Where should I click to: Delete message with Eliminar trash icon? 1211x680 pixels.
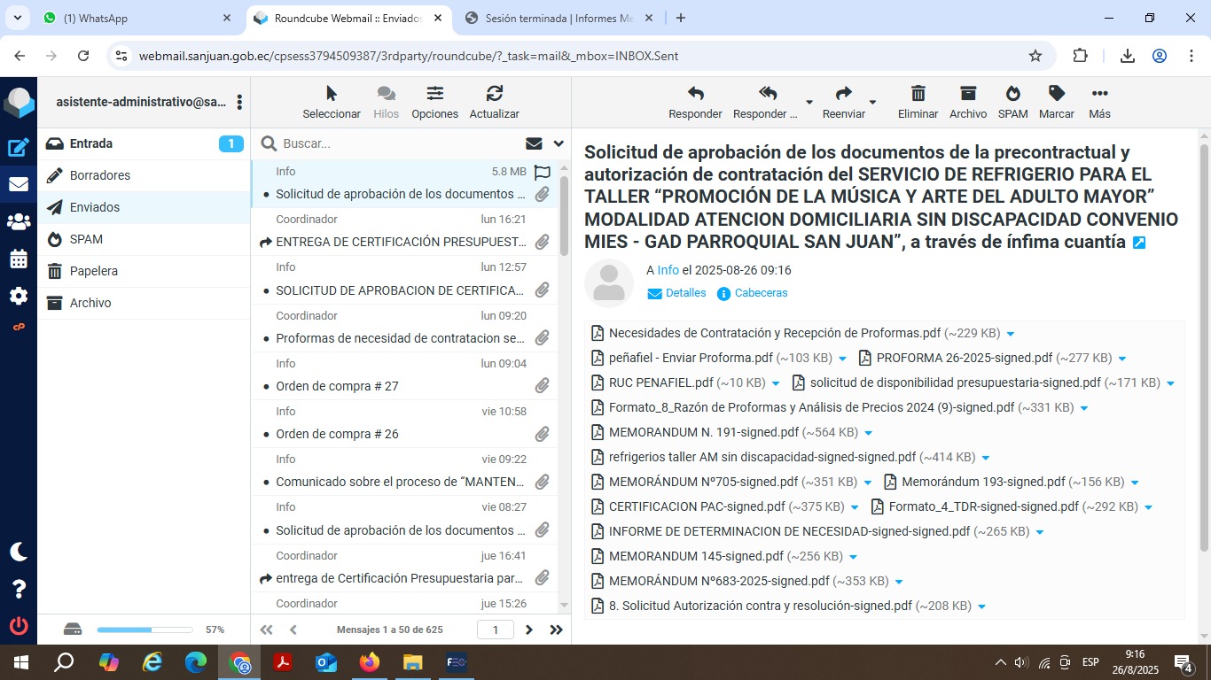[x=918, y=94]
